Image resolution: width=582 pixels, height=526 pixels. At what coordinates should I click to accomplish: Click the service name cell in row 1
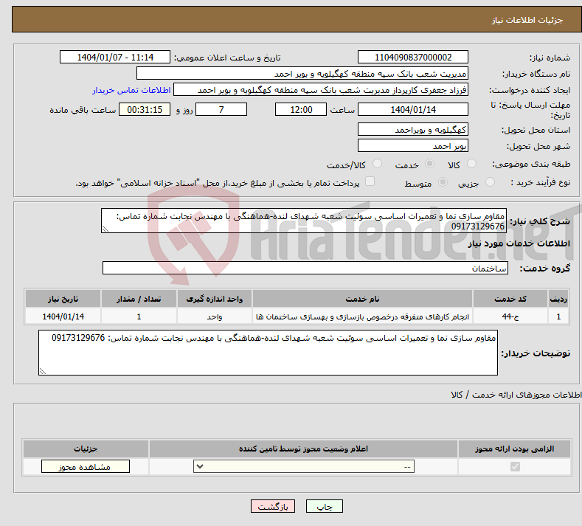[x=362, y=316]
